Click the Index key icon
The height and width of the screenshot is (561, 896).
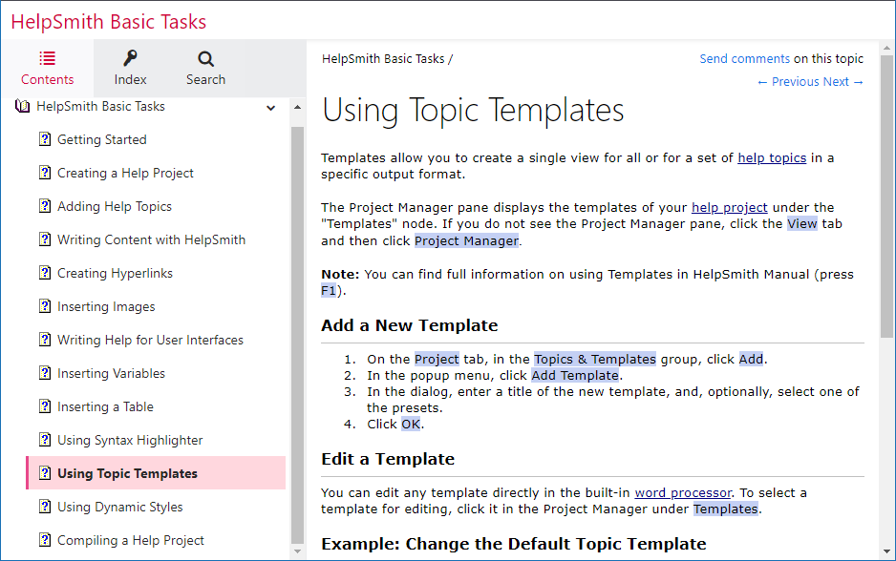point(130,58)
